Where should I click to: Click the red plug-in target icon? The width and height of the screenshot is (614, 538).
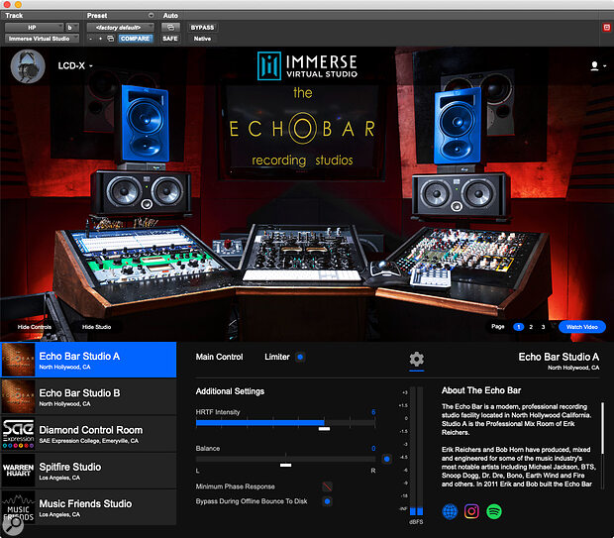click(x=606, y=28)
